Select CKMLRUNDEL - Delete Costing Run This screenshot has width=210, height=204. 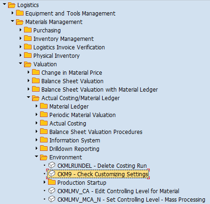pos(102,165)
